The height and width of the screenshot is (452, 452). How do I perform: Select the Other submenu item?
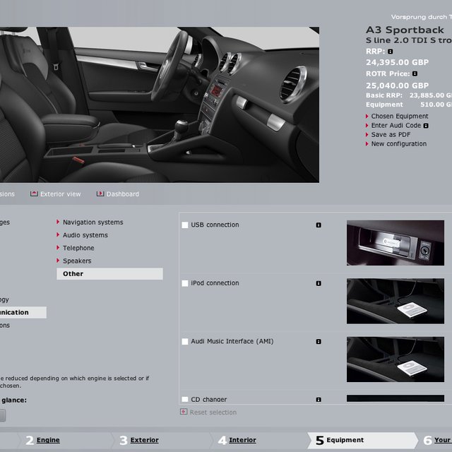(x=109, y=274)
